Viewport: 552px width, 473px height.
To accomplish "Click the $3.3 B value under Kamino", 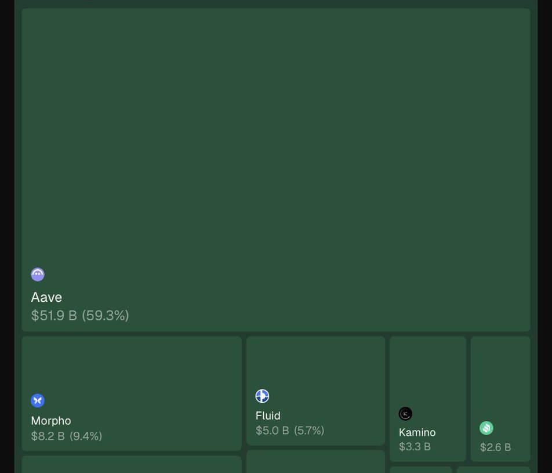I will pos(415,447).
